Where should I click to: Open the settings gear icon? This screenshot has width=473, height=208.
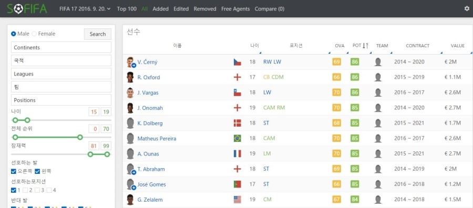coord(467,9)
